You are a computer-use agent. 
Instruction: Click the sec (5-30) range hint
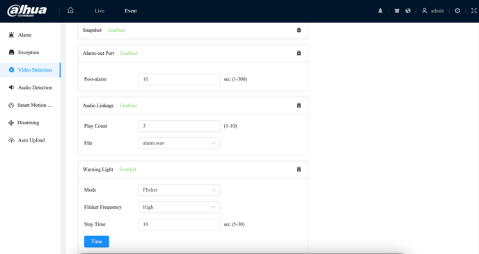tap(235, 224)
